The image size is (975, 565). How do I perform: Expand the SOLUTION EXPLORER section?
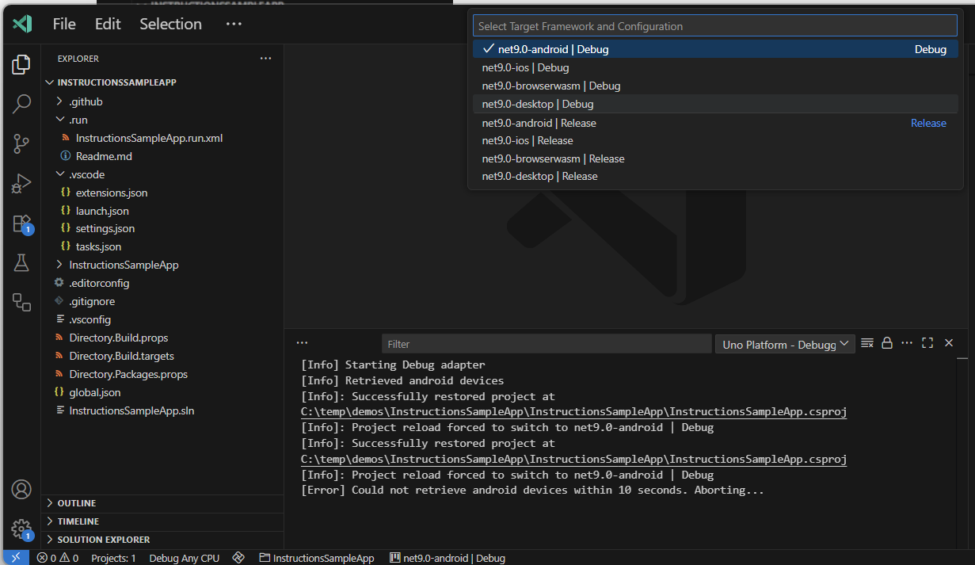162,540
